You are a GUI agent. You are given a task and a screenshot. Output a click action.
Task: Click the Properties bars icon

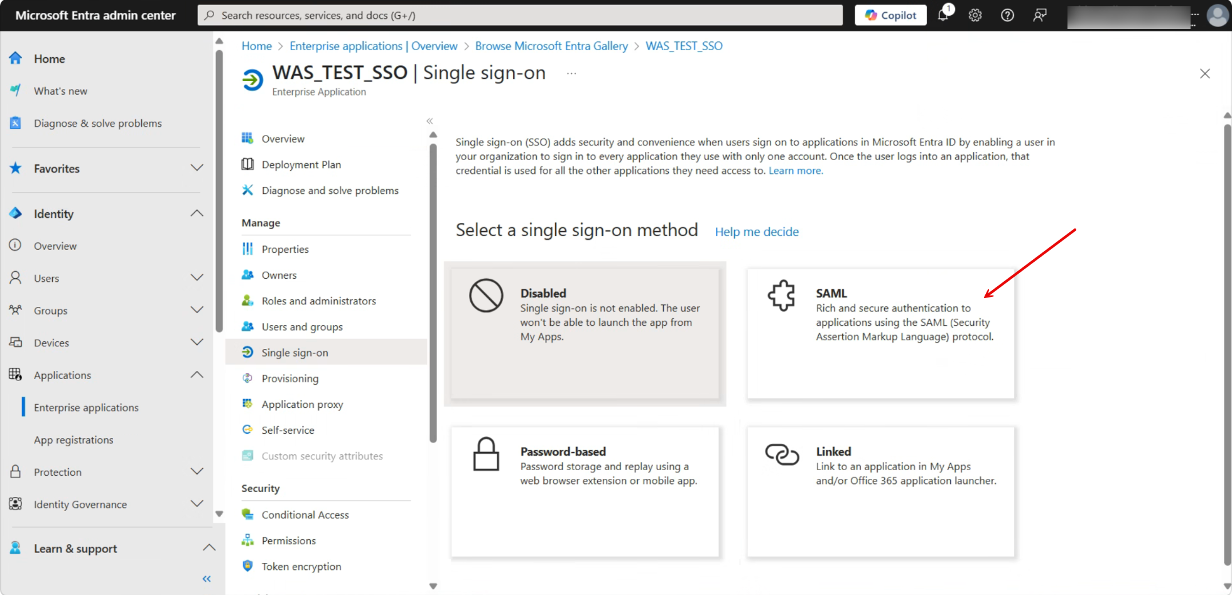click(247, 249)
